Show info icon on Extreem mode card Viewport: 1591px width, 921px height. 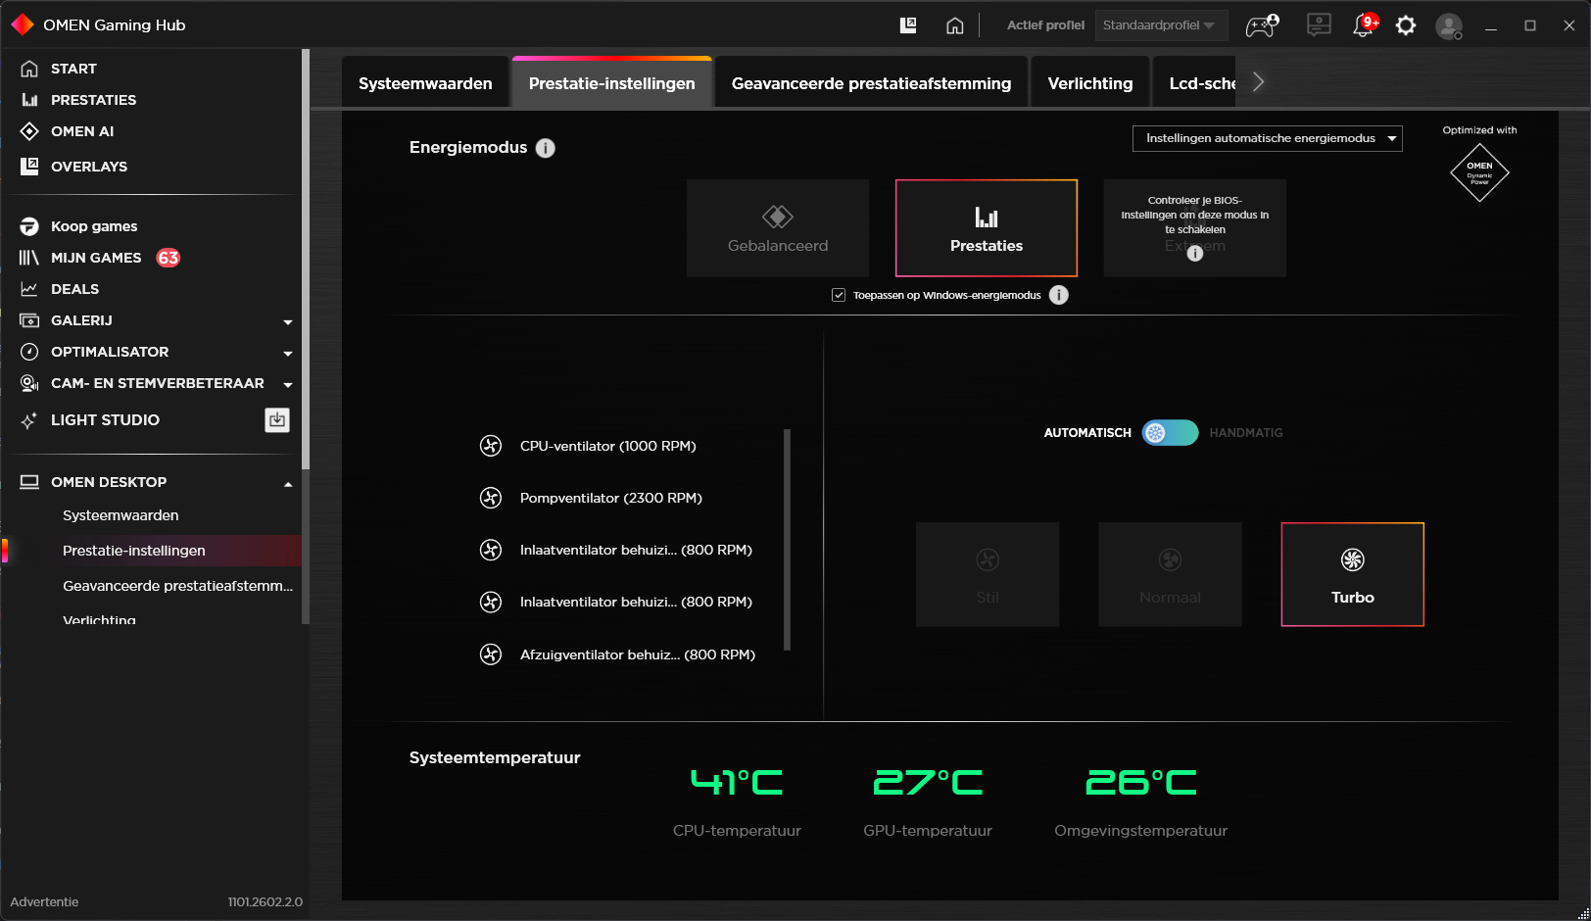click(1195, 254)
